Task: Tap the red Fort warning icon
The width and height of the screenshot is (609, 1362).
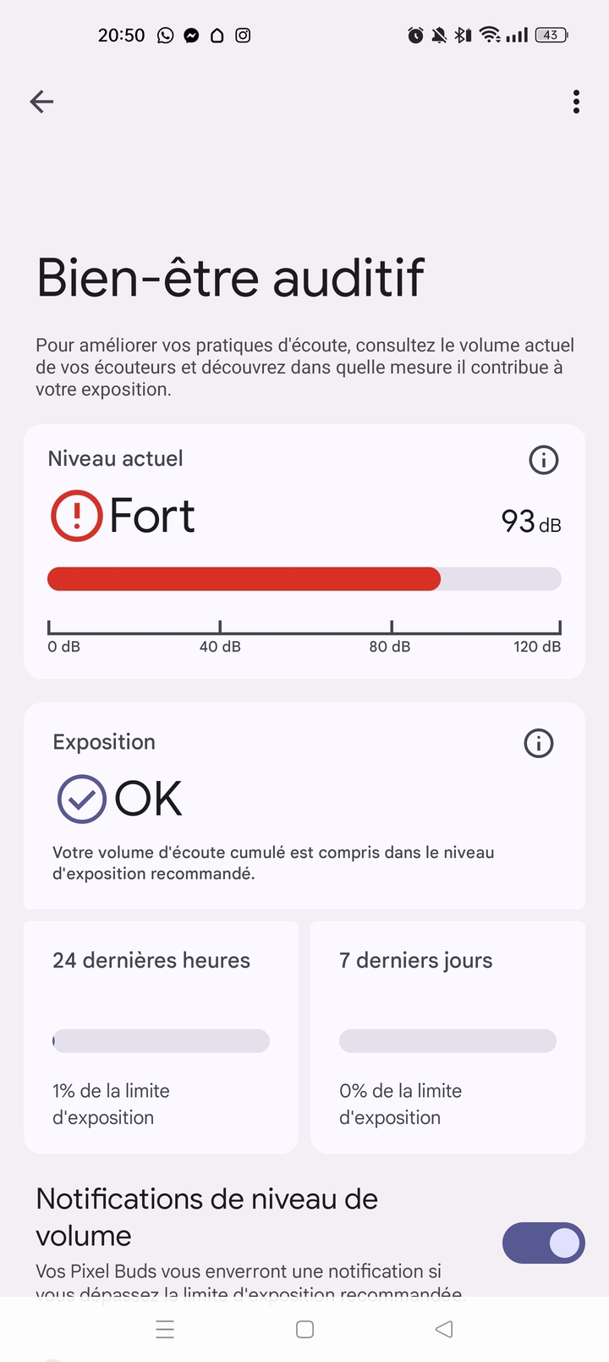Action: click(76, 516)
